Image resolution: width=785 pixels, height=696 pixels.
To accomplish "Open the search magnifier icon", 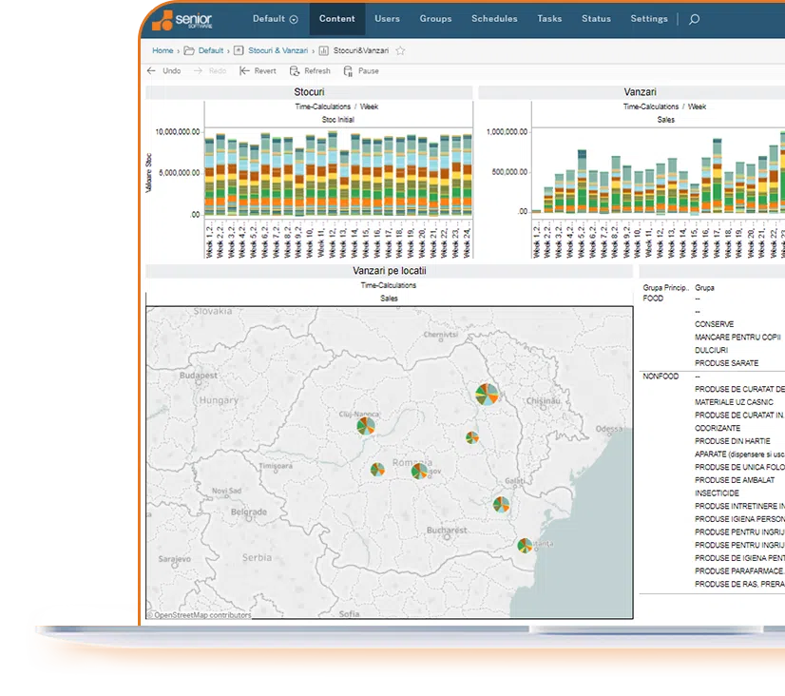I will pos(694,19).
